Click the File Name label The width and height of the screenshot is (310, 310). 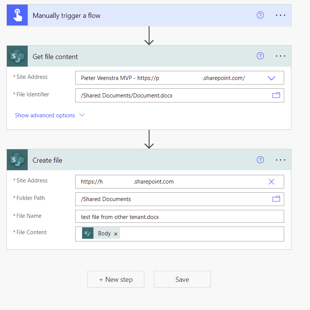click(x=29, y=216)
